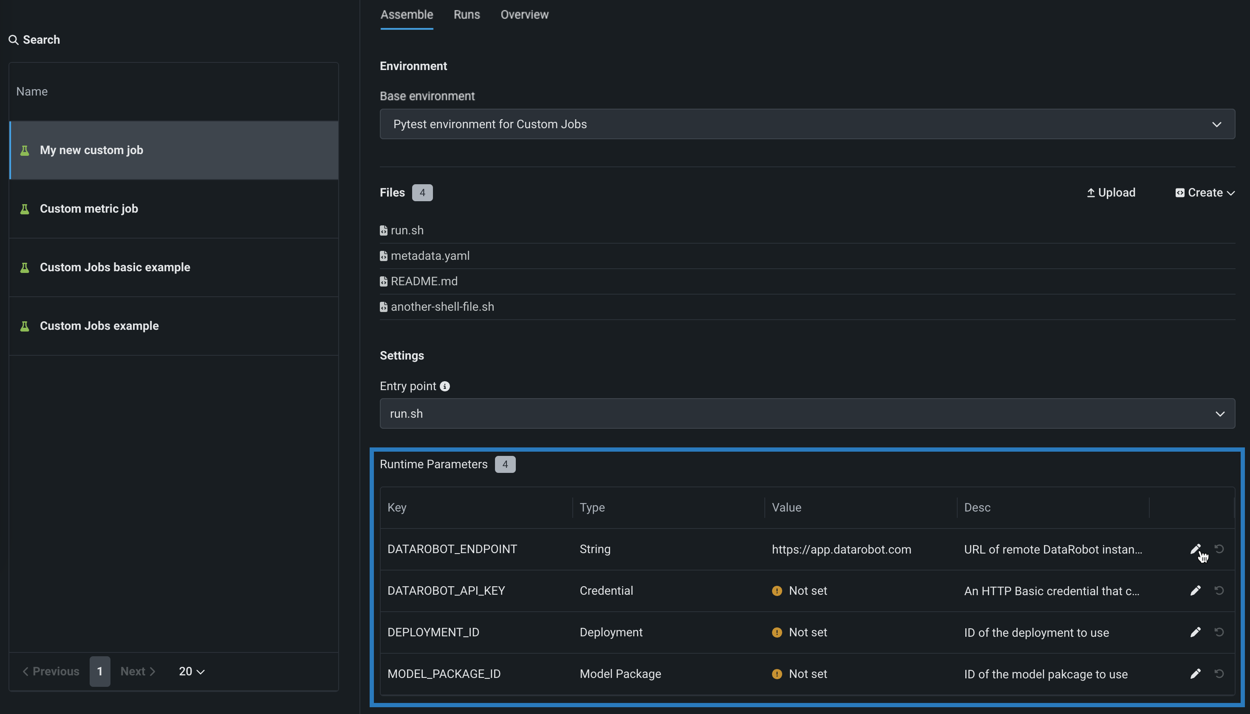1250x714 pixels.
Task: Reset DATAROBOT_ENDPOINT to default value
Action: pos(1219,549)
